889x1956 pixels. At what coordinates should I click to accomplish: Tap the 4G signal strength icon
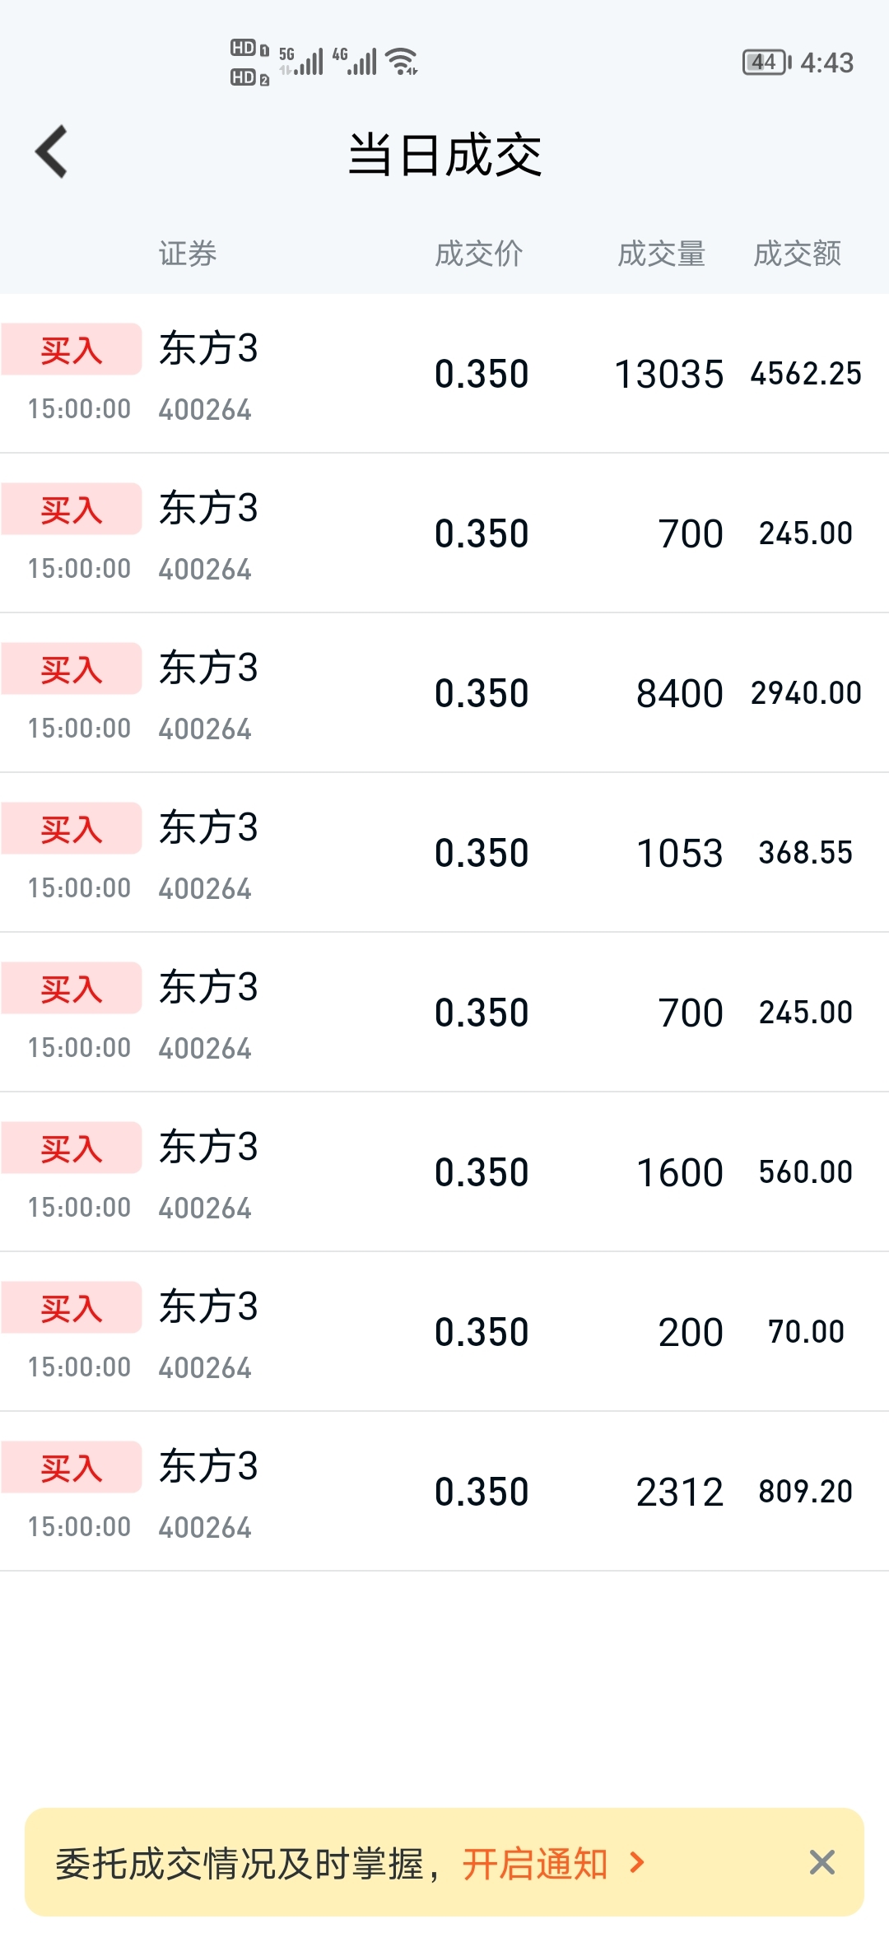point(355,61)
